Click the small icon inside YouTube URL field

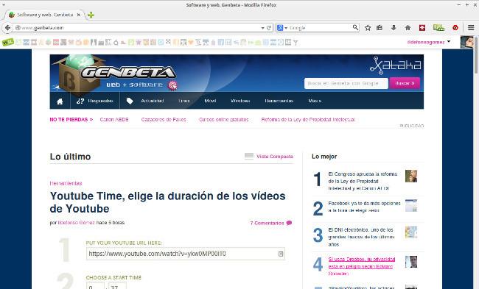[x=281, y=254]
